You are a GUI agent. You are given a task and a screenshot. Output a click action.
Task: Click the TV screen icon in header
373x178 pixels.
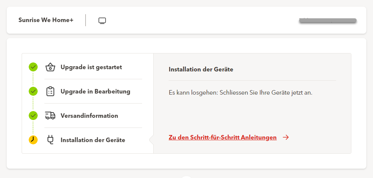click(102, 21)
